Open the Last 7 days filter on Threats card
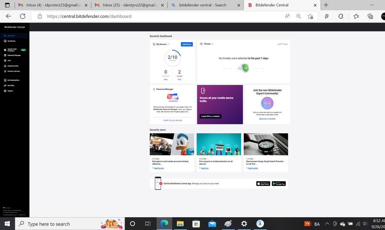Viewport: 385px width, 230px height. pos(283,44)
